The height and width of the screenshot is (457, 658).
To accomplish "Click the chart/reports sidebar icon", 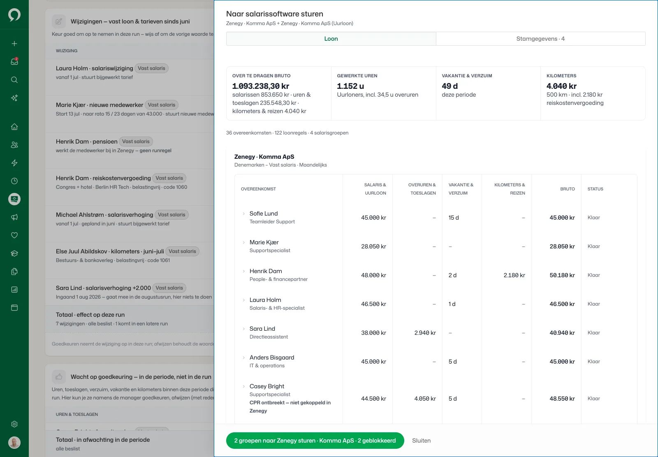I will tap(14, 290).
